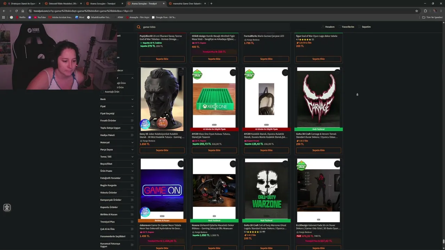
Task: Toggle the Çok Al Az Öde filter
Action: pyautogui.click(x=132, y=229)
